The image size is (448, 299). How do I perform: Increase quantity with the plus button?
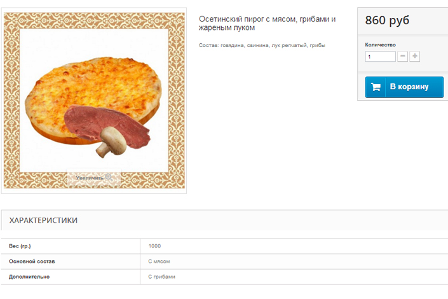coord(415,57)
